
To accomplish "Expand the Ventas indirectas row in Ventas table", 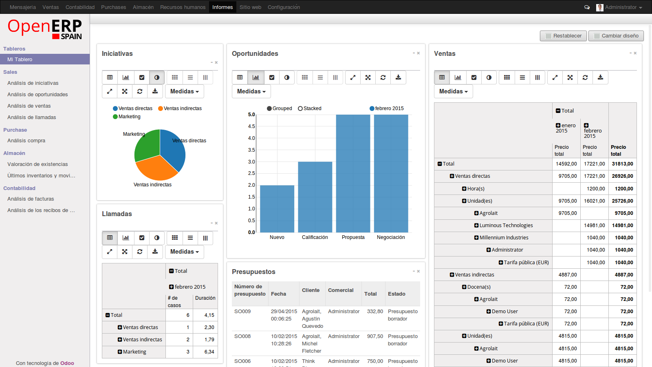I will [x=452, y=274].
